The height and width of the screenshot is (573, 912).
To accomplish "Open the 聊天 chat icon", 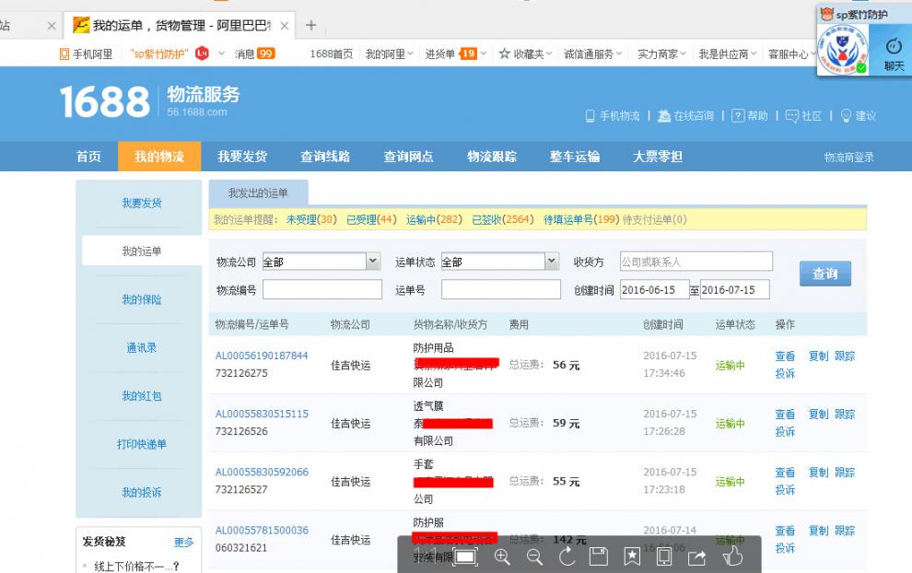I will (x=893, y=54).
